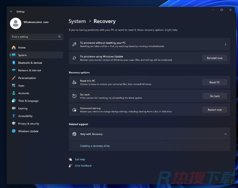Click the search magnifier icon
Image resolution: width=238 pixels, height=188 pixels.
click(59, 37)
